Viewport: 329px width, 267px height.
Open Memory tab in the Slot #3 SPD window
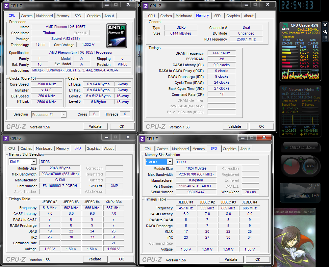199,149
